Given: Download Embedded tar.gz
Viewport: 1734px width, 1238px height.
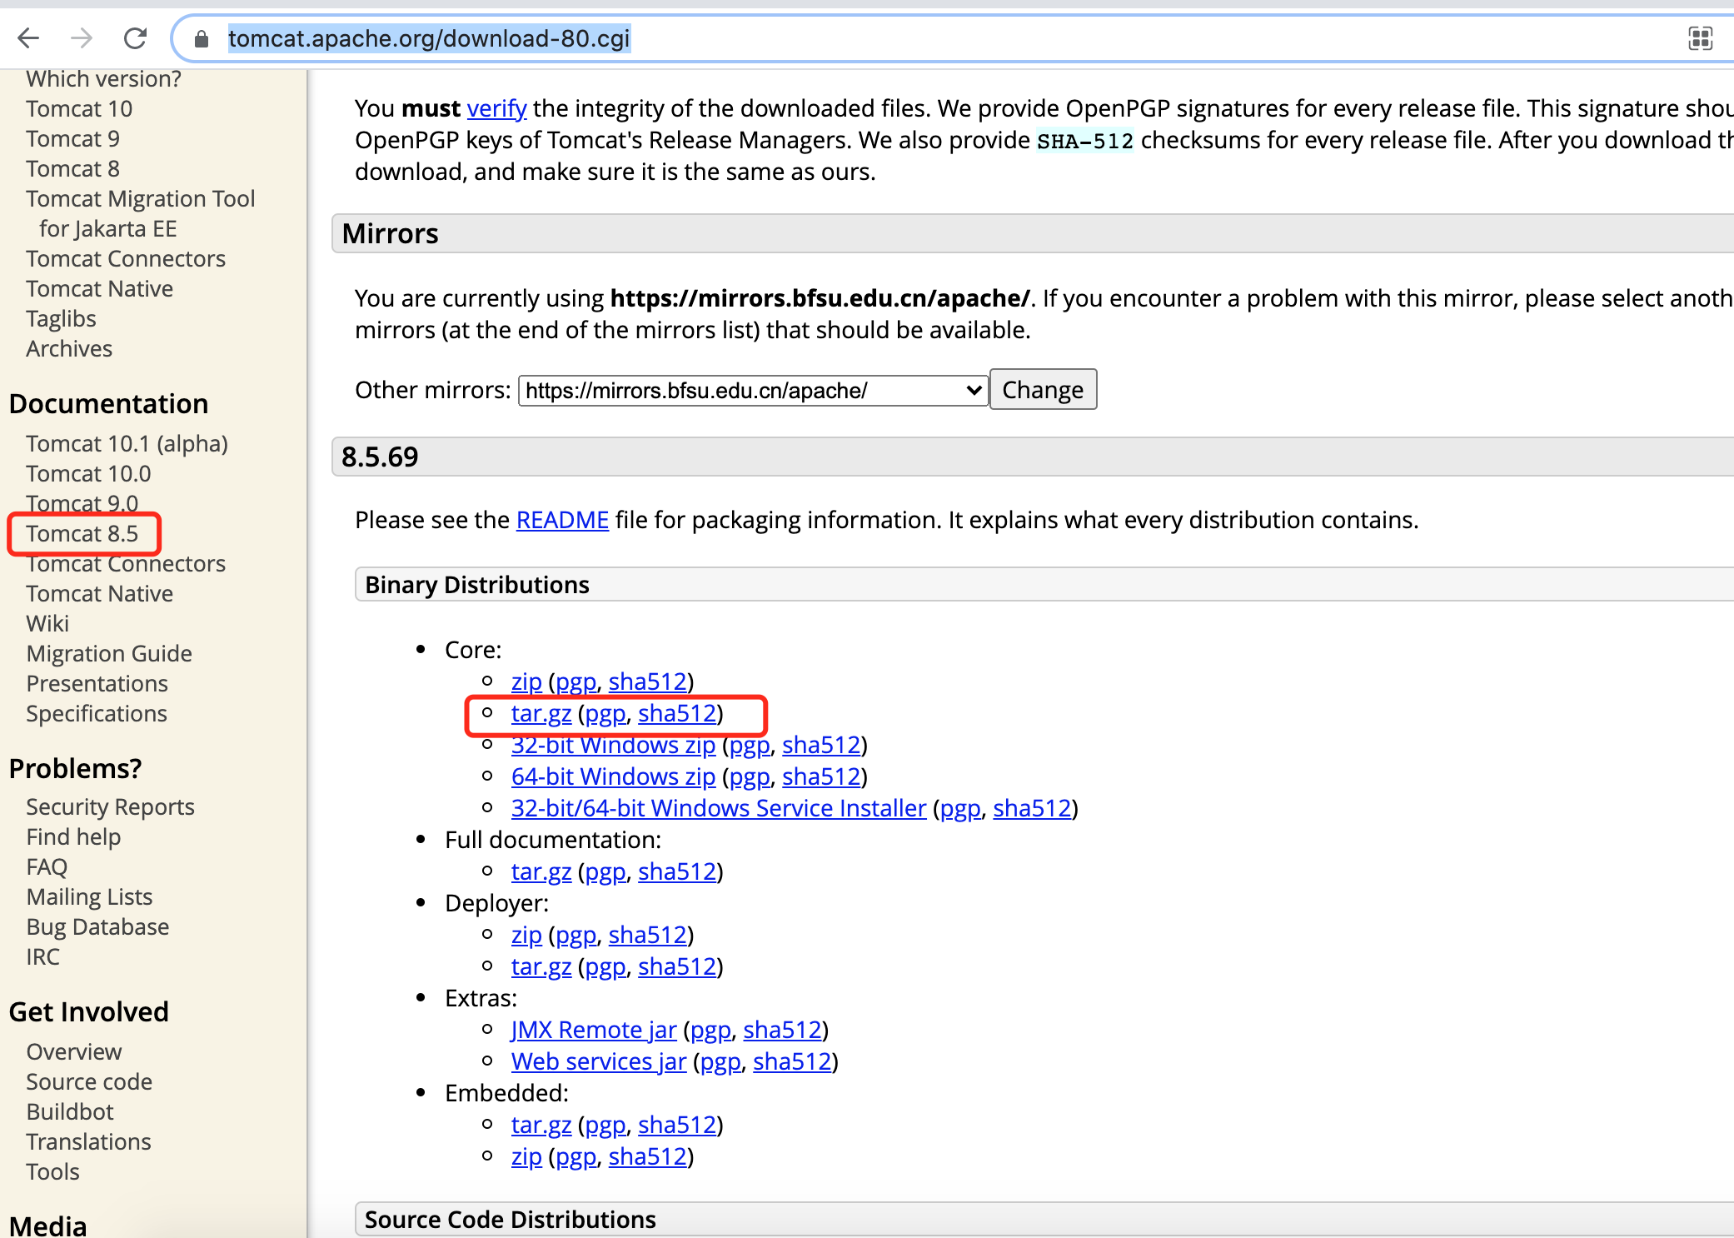Looking at the screenshot, I should coord(541,1125).
